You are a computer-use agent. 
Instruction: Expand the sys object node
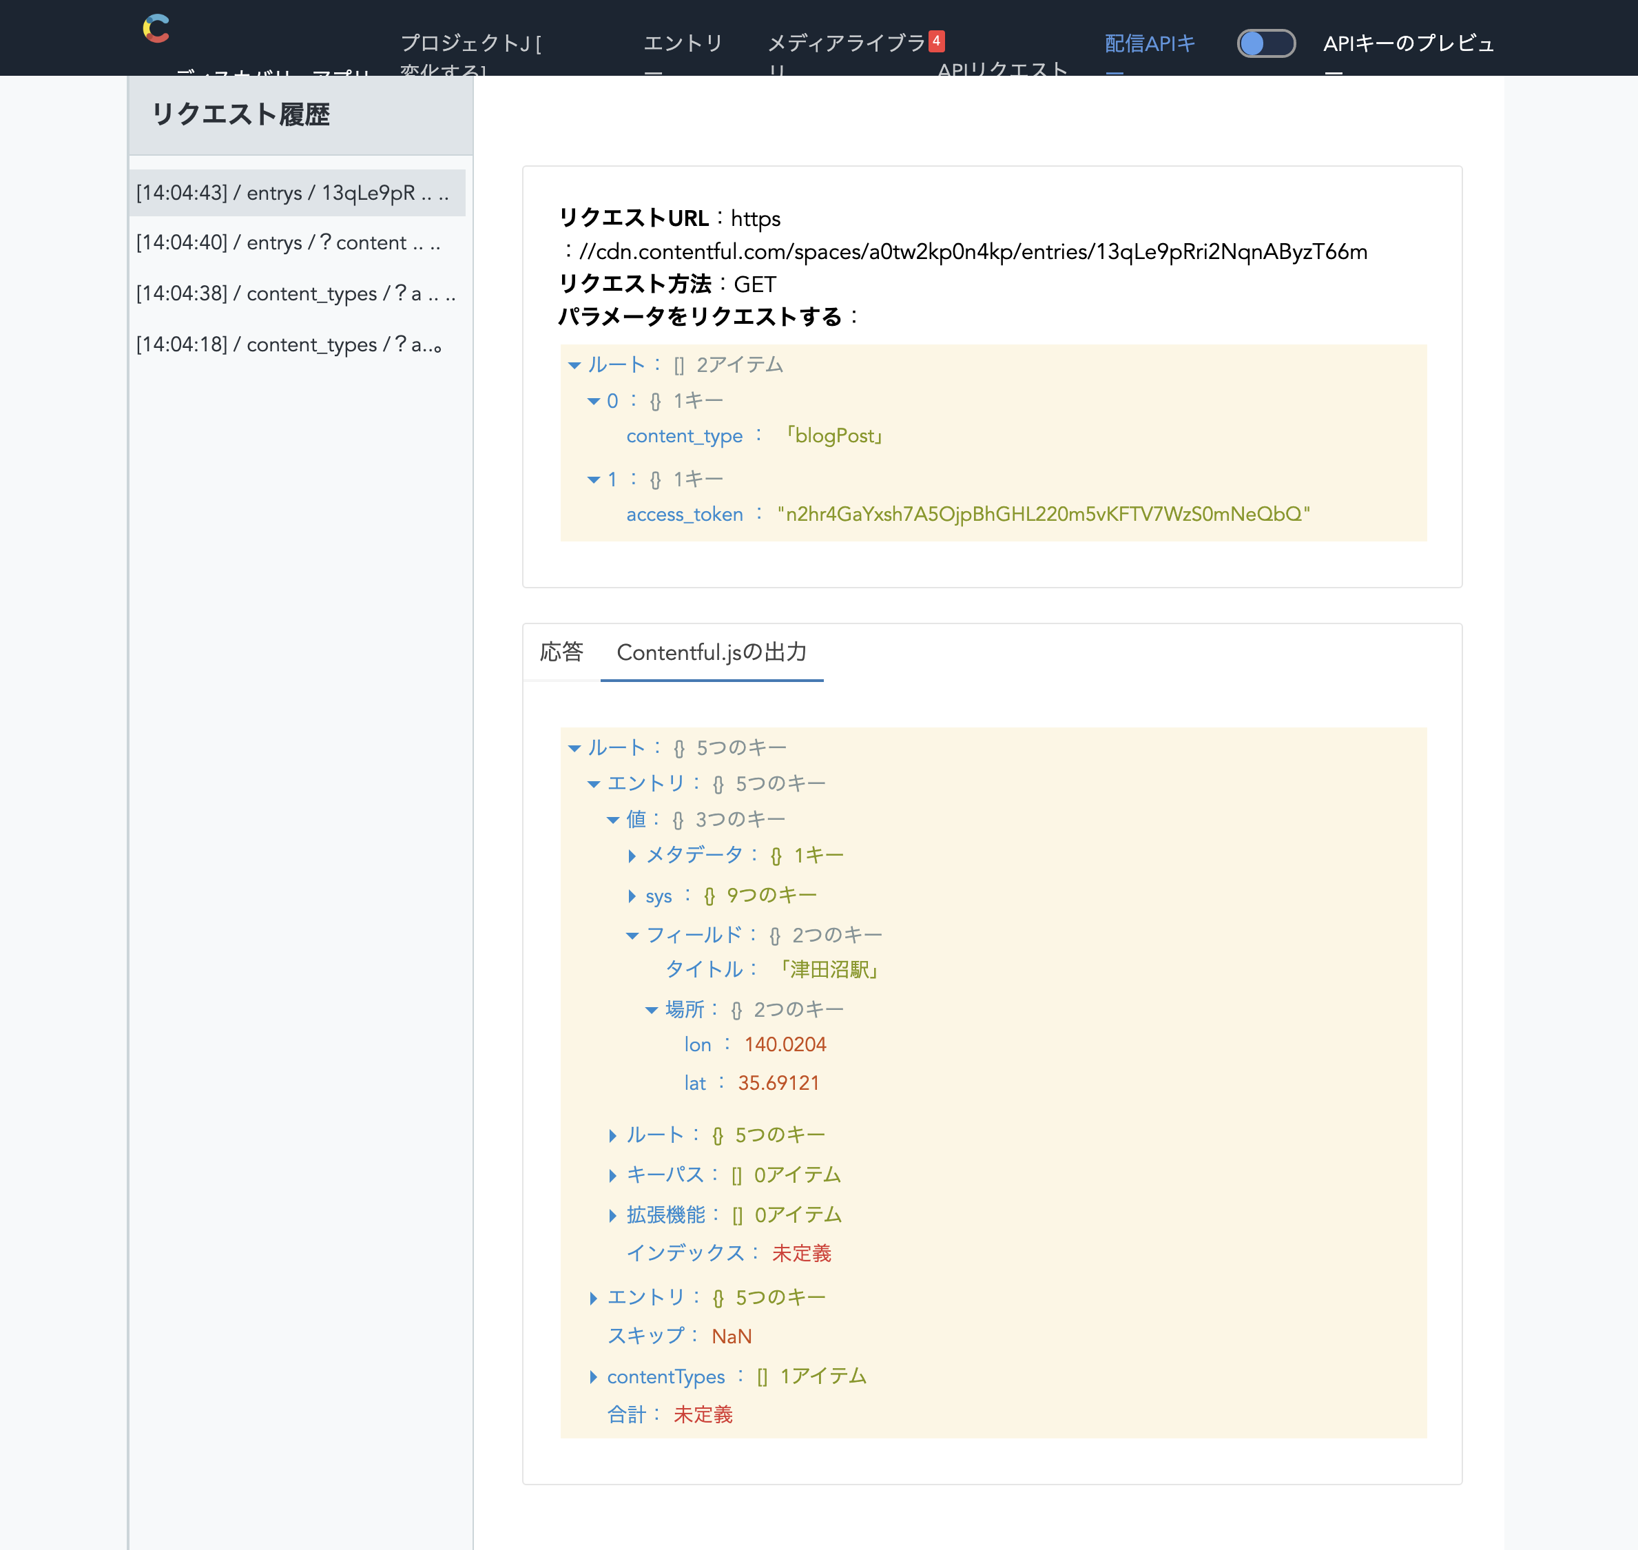click(x=632, y=896)
